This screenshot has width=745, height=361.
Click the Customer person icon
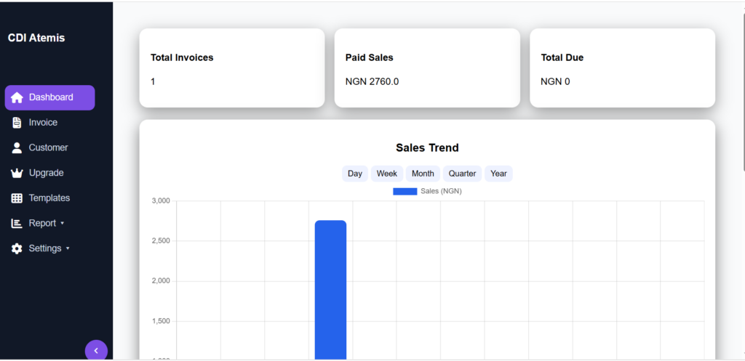click(x=17, y=148)
